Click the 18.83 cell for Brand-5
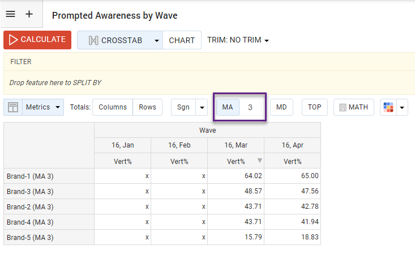Screen dimensions: 415x257 point(293,237)
